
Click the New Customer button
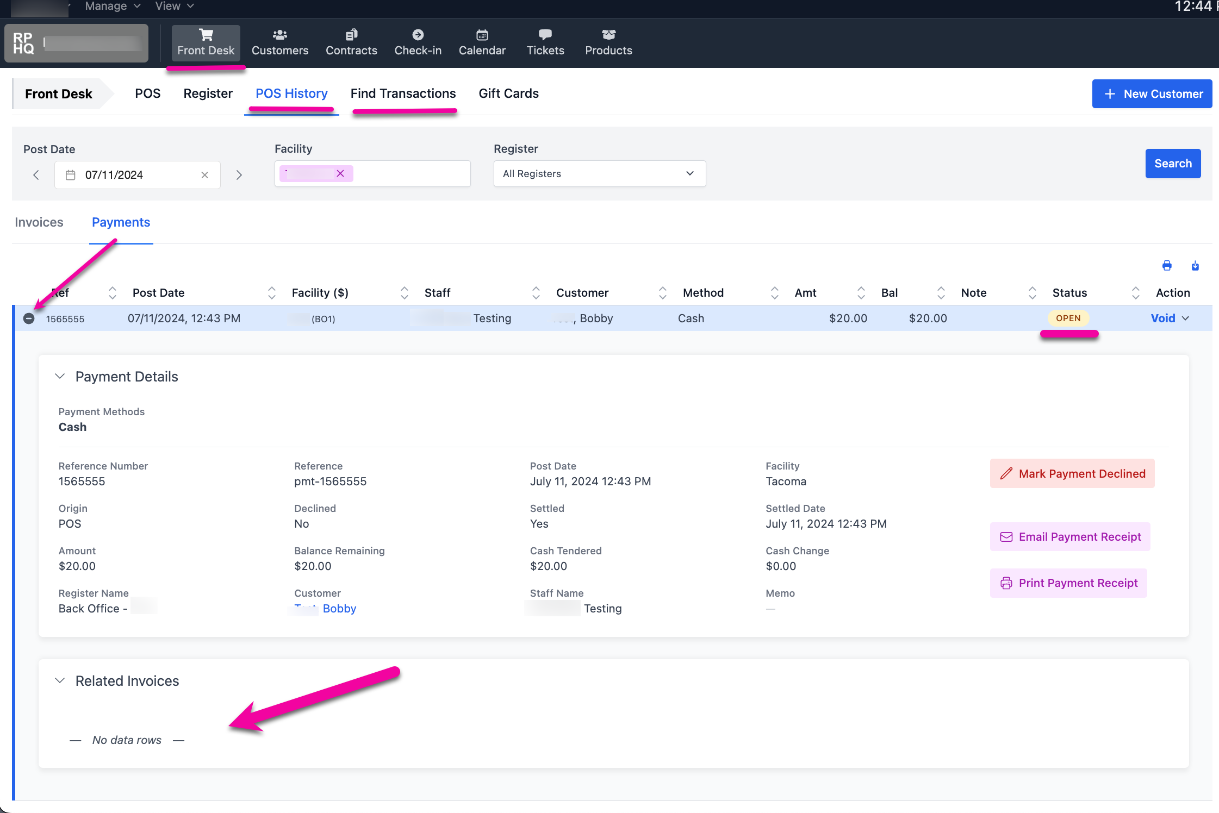[1152, 94]
